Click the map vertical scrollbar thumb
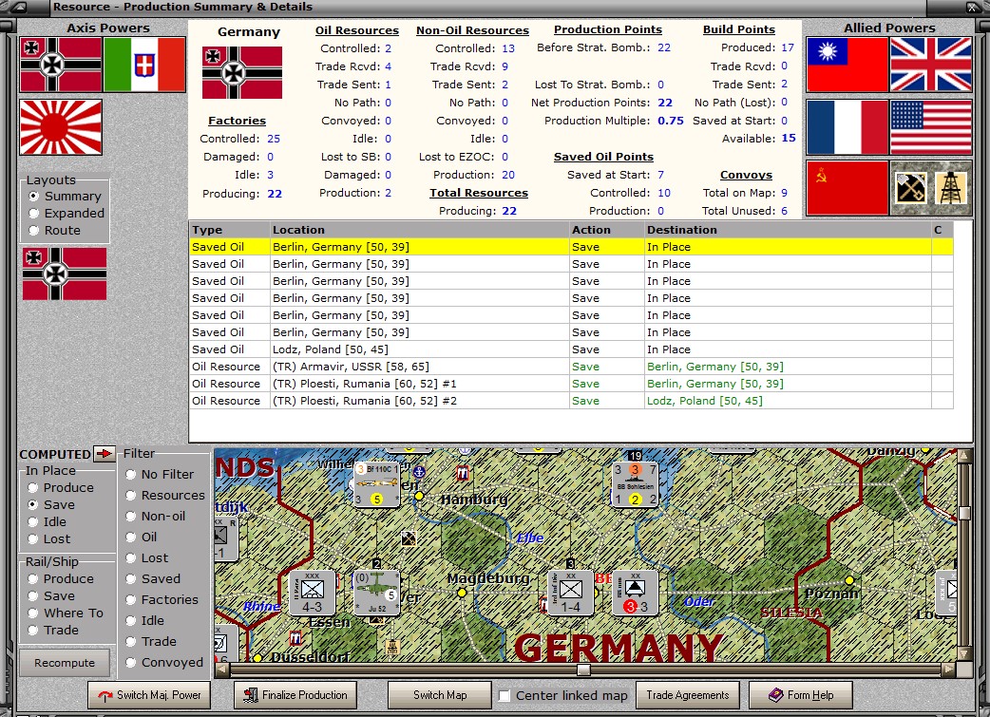The image size is (990, 717). (964, 513)
